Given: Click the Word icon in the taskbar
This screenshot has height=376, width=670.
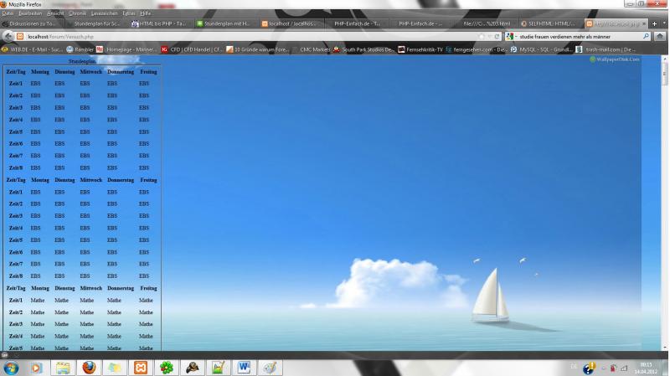Looking at the screenshot, I should [243, 367].
